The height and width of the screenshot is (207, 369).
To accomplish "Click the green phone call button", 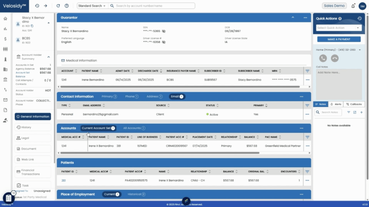I will pos(323,58).
